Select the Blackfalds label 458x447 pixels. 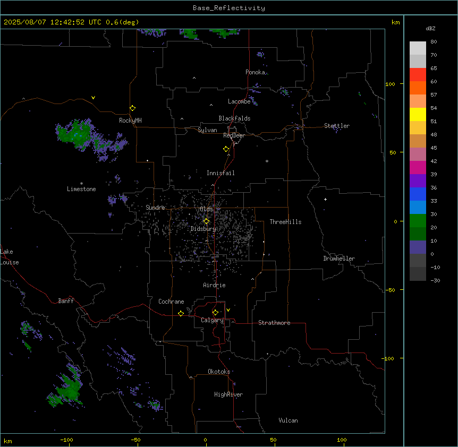[x=234, y=118]
